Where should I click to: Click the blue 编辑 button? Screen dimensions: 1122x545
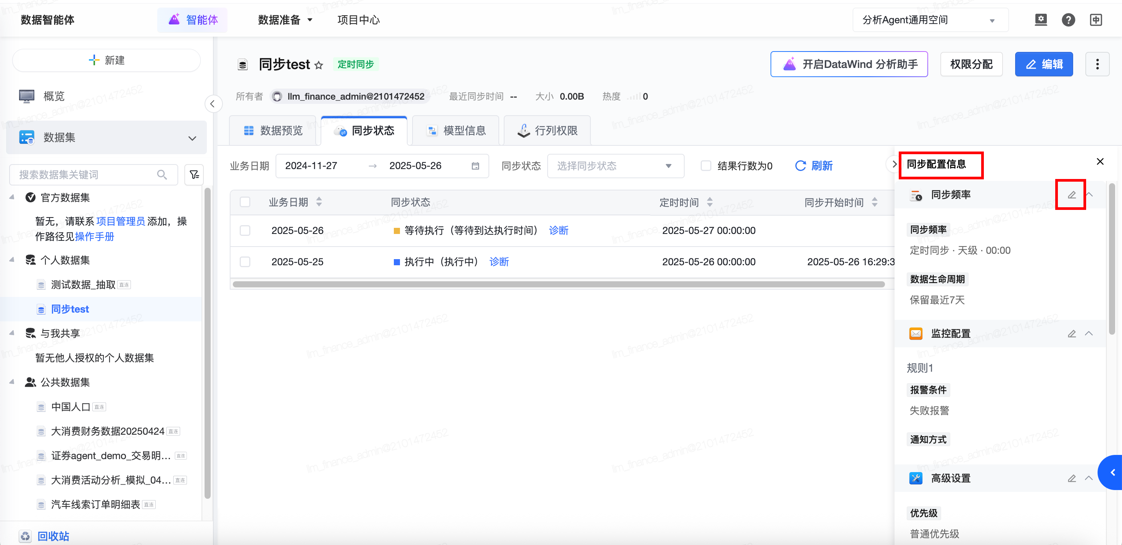pos(1044,64)
